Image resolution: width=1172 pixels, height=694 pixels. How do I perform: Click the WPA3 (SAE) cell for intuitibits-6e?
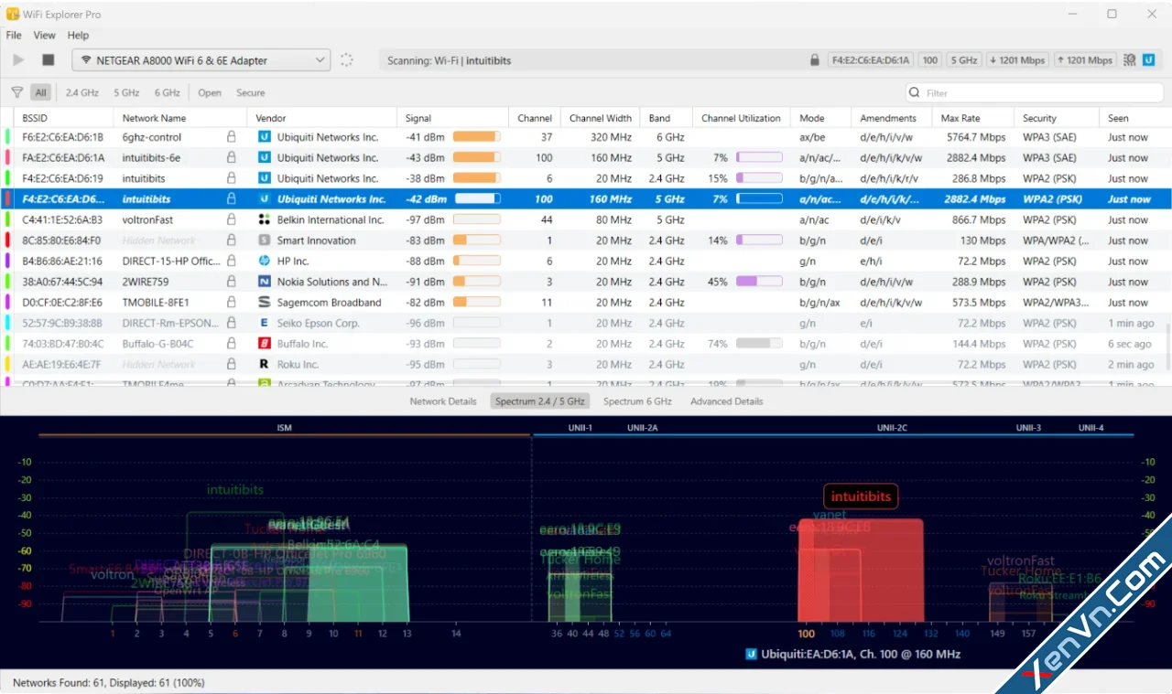click(x=1049, y=157)
